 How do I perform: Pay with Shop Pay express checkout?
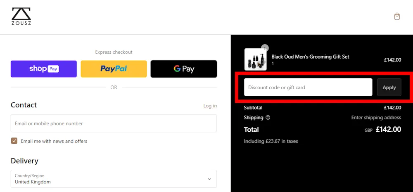click(x=44, y=69)
